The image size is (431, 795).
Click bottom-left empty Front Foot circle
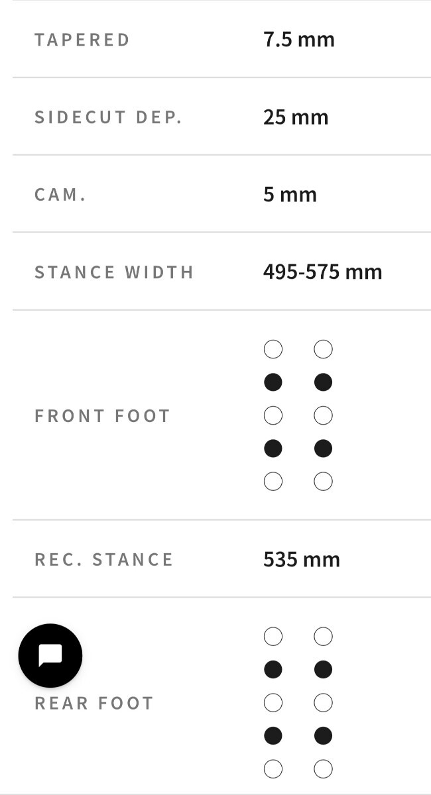pos(273,482)
